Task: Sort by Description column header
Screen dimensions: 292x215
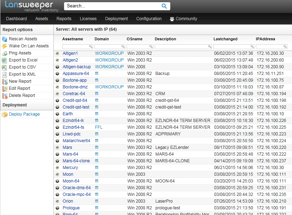Action: point(165,39)
